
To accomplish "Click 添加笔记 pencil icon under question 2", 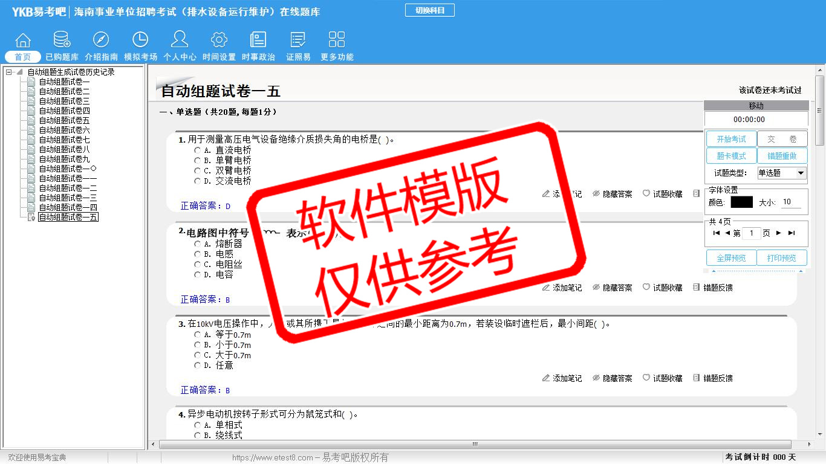I will click(x=546, y=288).
